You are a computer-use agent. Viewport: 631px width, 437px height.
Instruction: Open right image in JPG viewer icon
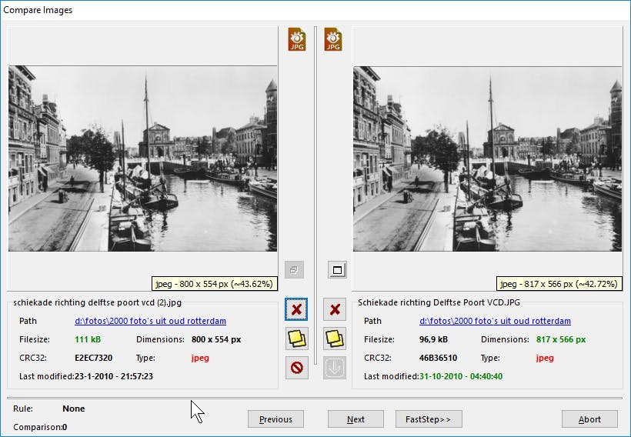click(x=332, y=39)
